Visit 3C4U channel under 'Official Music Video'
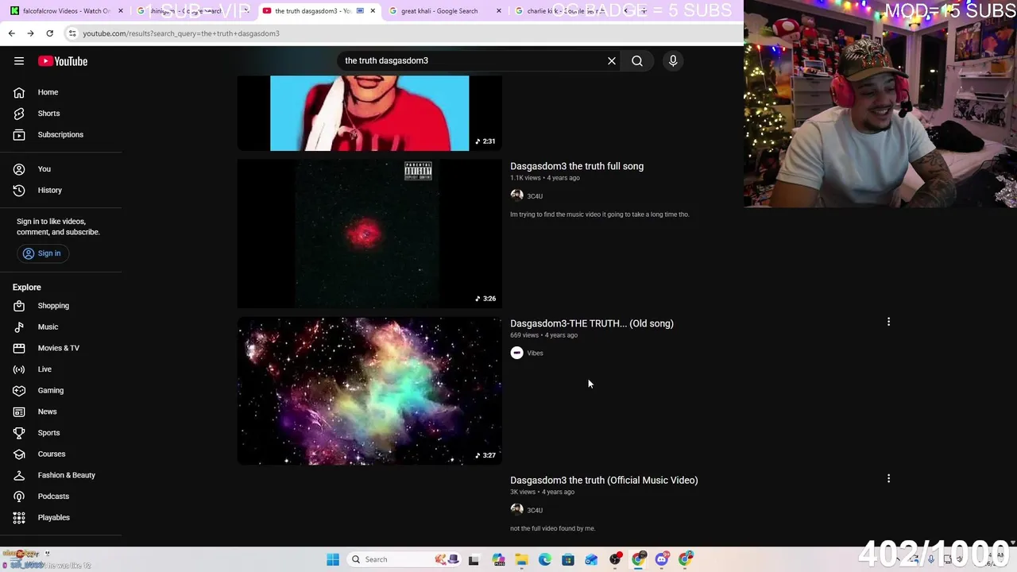The height and width of the screenshot is (572, 1017). (535, 510)
